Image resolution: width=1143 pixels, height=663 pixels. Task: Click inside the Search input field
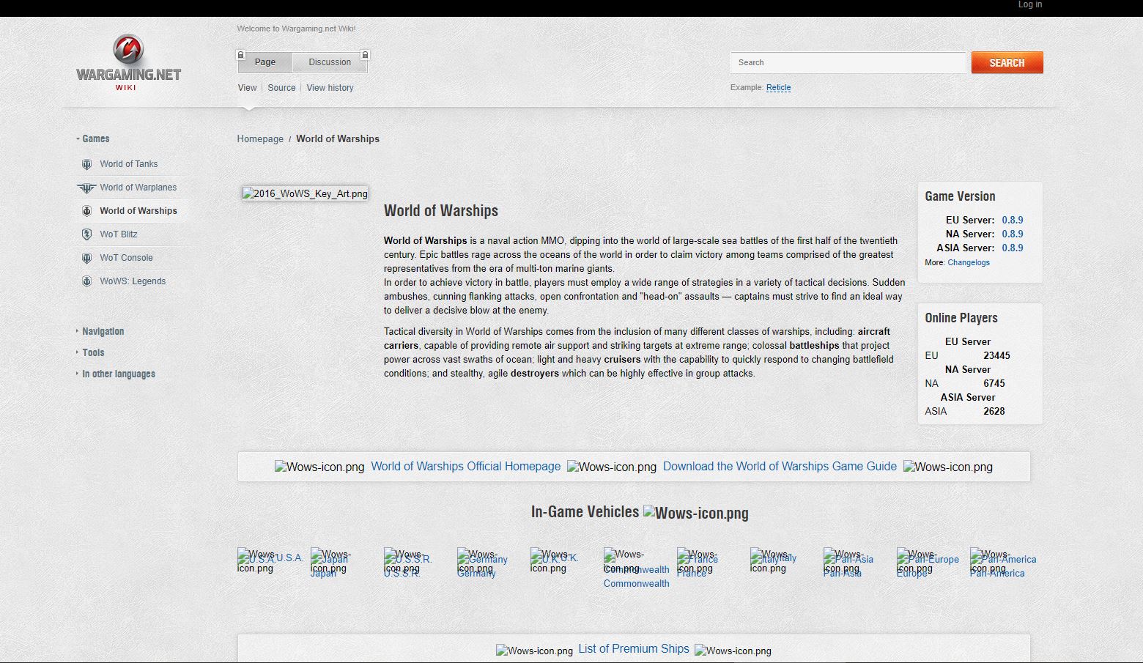pyautogui.click(x=848, y=62)
